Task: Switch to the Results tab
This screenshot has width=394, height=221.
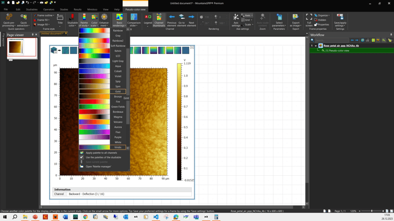Action: pos(77,9)
